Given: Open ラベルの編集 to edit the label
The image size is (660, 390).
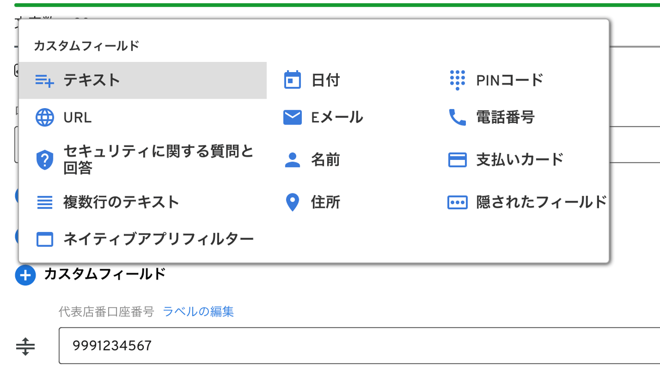Looking at the screenshot, I should coord(198,311).
